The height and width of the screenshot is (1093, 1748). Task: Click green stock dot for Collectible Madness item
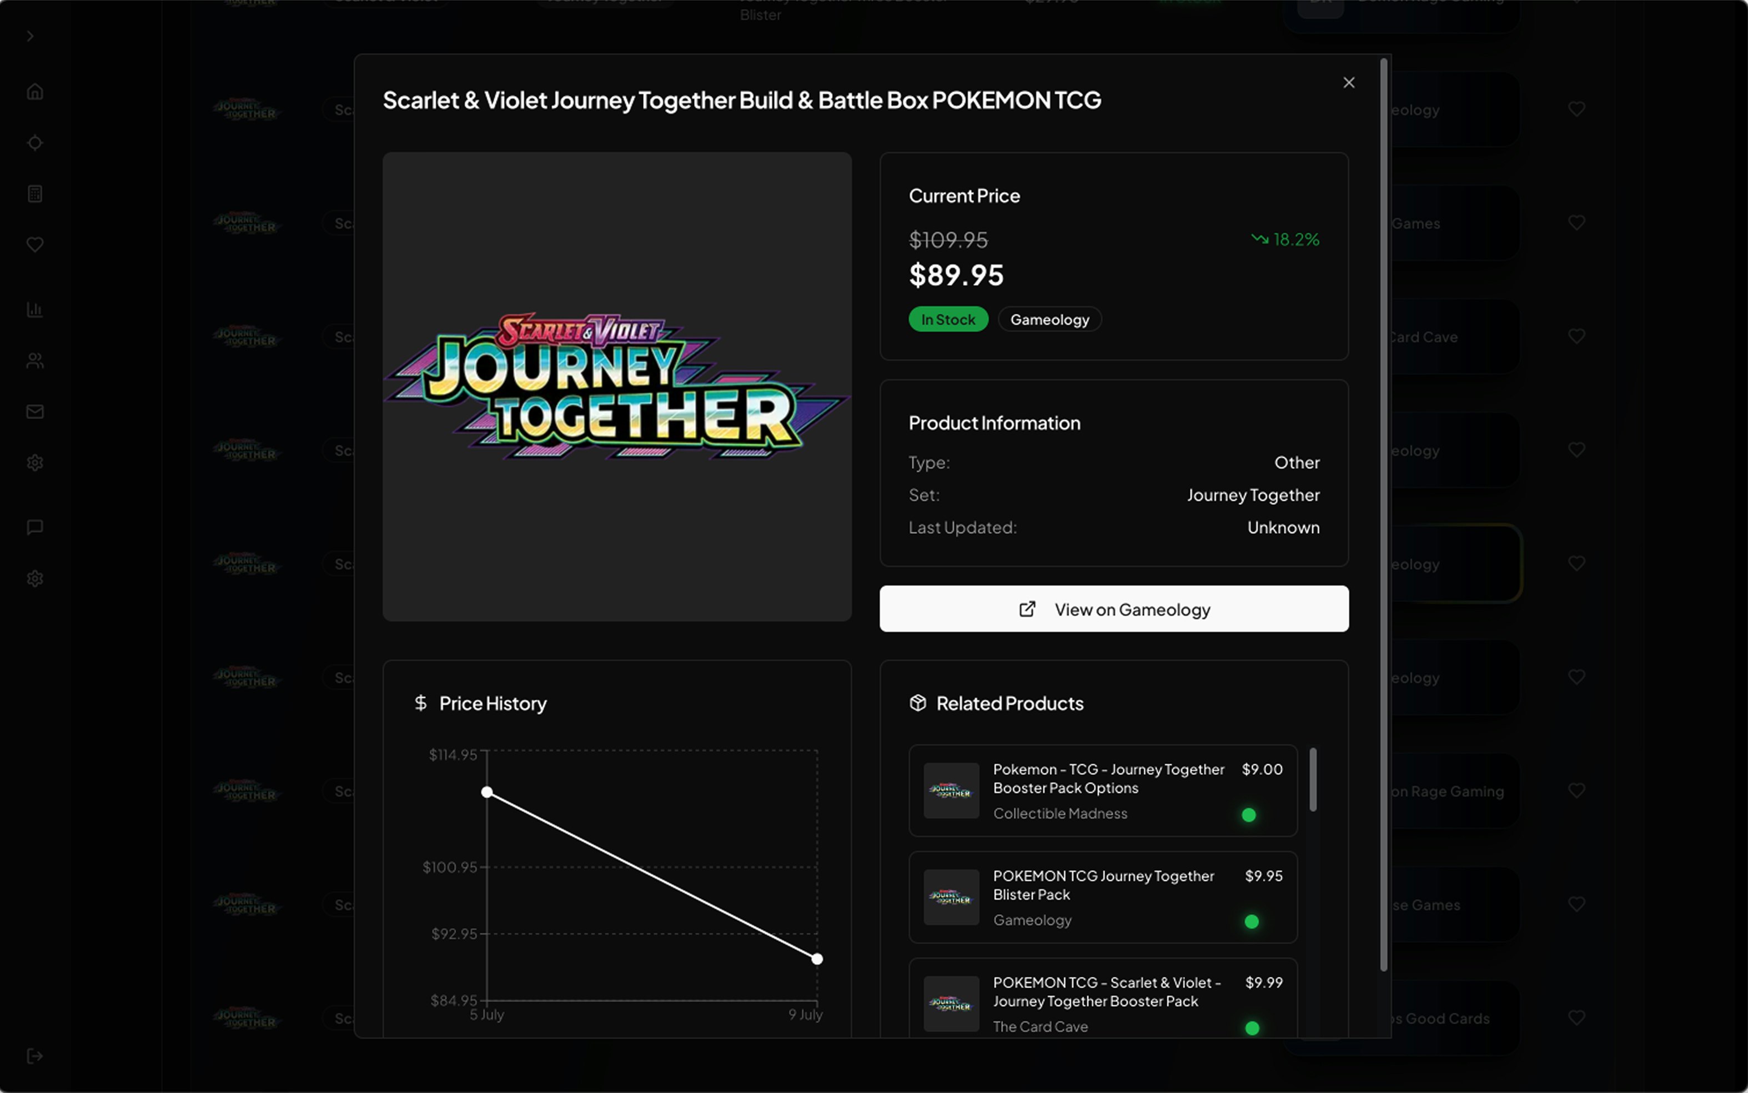click(1248, 815)
